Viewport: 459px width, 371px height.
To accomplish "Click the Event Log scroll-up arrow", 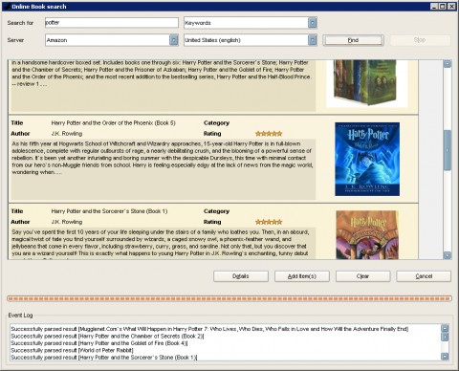I will [x=445, y=328].
